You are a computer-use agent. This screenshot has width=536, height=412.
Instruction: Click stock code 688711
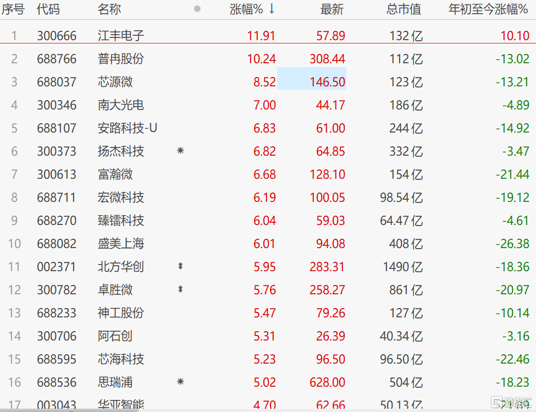(57, 197)
